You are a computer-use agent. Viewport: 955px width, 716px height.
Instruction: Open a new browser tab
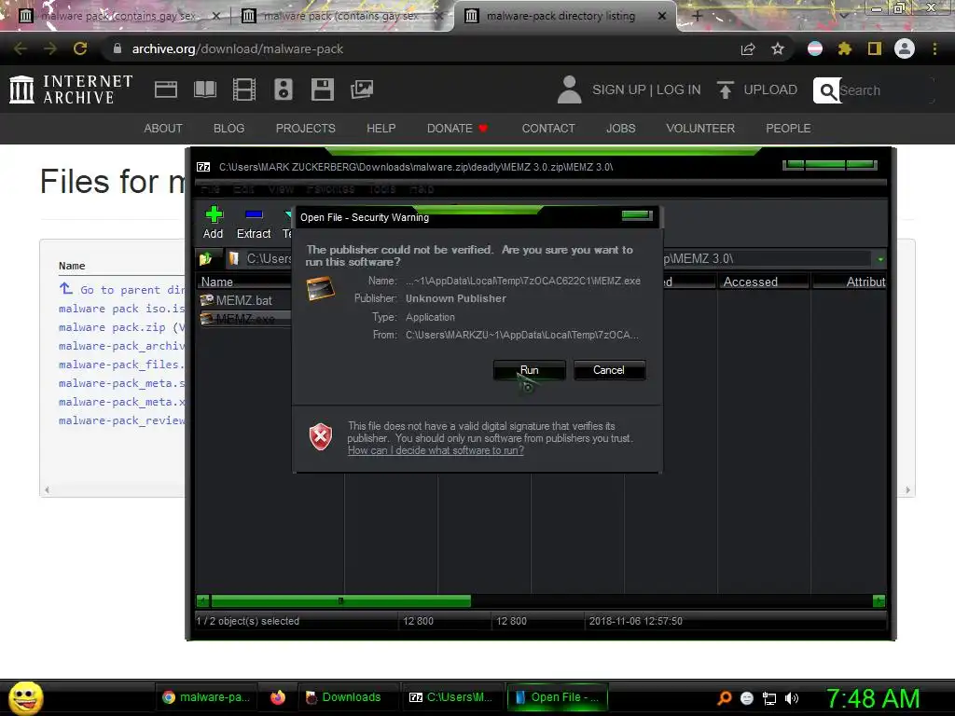pos(698,17)
